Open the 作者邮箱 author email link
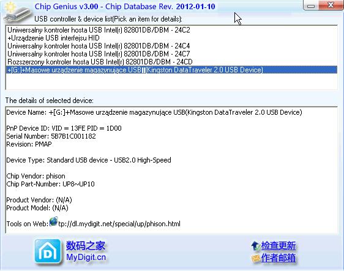Screen dimensions: 344x271 pyautogui.click(x=278, y=258)
